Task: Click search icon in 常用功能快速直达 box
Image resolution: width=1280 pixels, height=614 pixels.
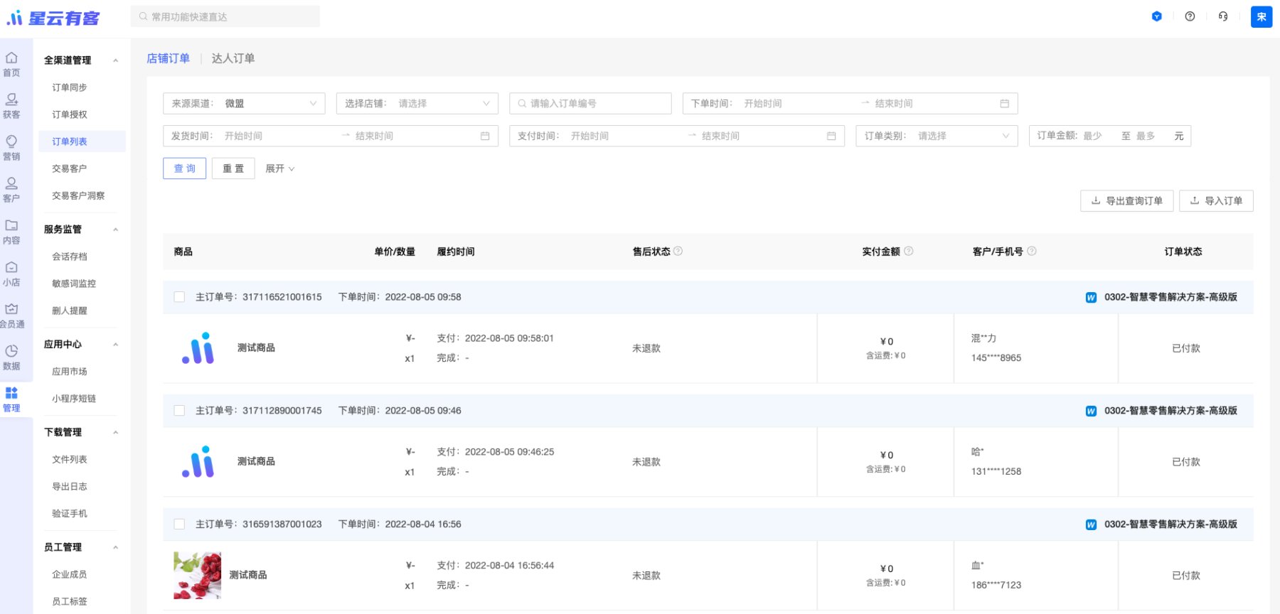Action: [144, 16]
